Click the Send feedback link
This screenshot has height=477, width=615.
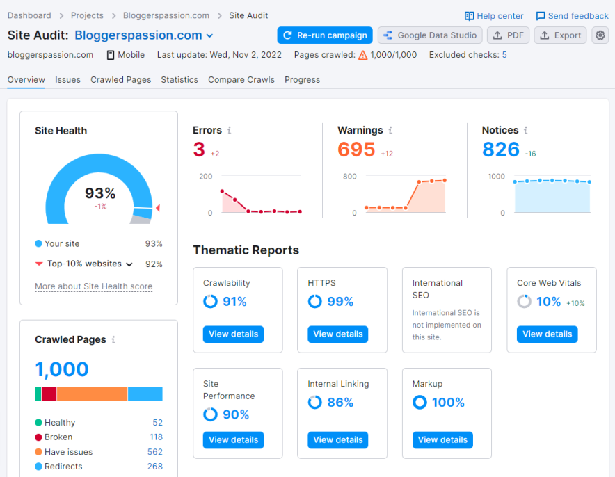tap(578, 16)
